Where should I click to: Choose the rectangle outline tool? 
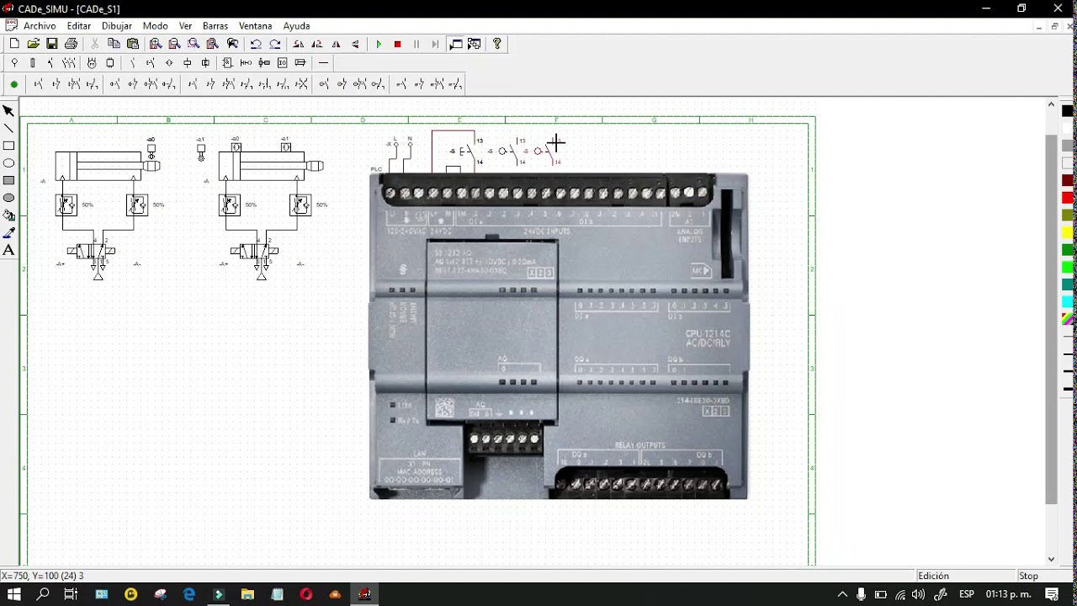pyautogui.click(x=8, y=146)
